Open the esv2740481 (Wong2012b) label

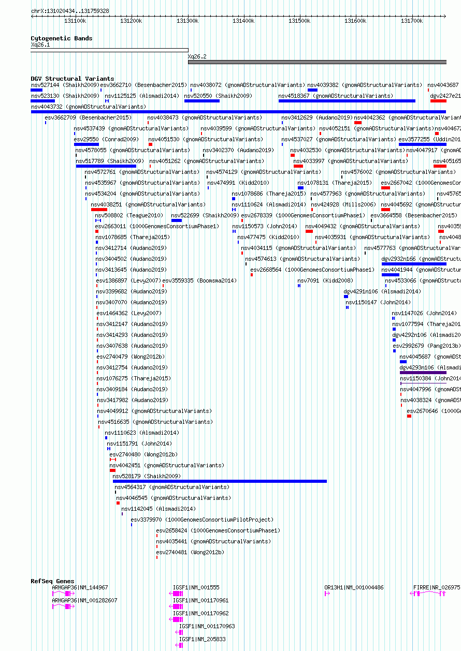coord(190,552)
